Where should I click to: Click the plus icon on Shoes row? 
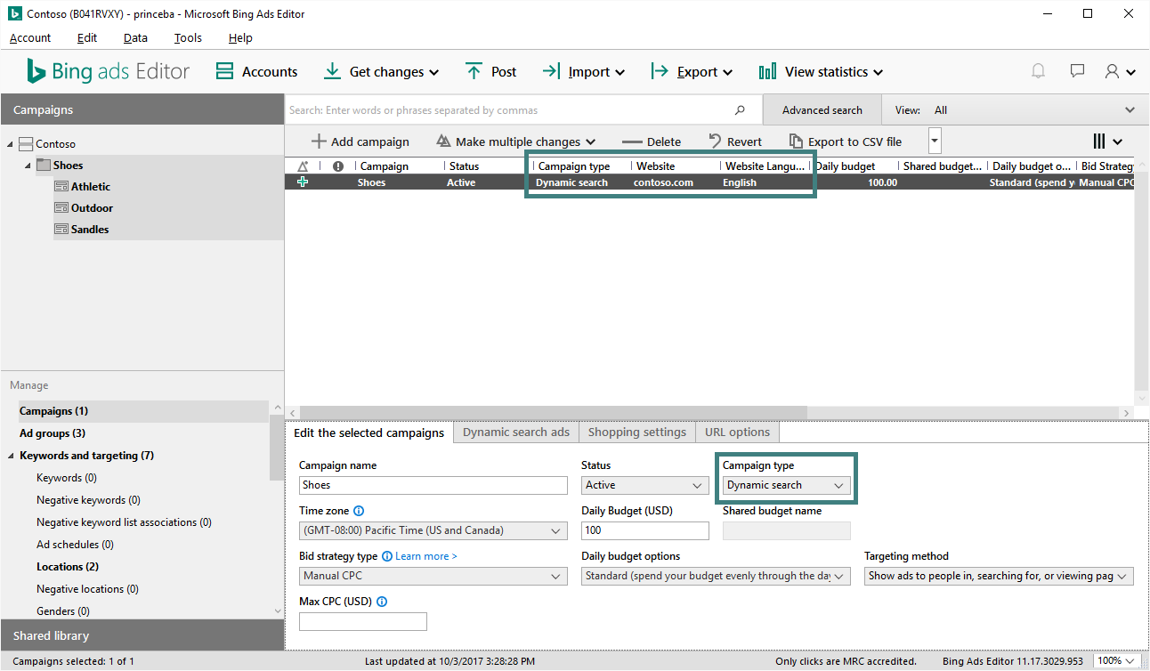pos(303,182)
